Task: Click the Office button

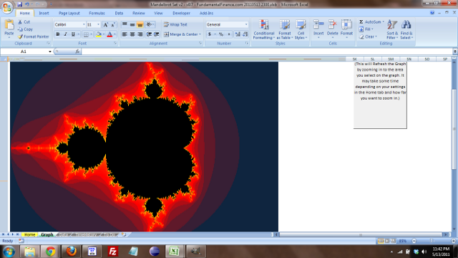Action: pyautogui.click(x=7, y=7)
